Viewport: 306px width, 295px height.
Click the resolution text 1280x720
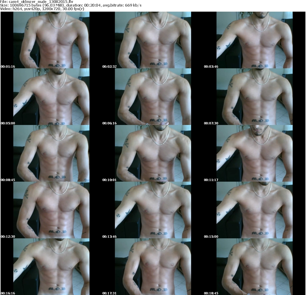click(x=51, y=9)
